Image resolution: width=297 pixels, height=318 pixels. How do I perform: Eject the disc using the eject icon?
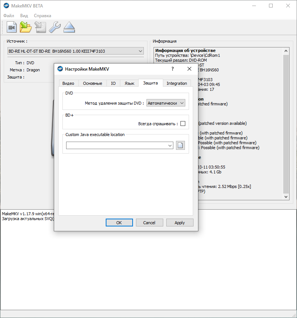point(69,27)
